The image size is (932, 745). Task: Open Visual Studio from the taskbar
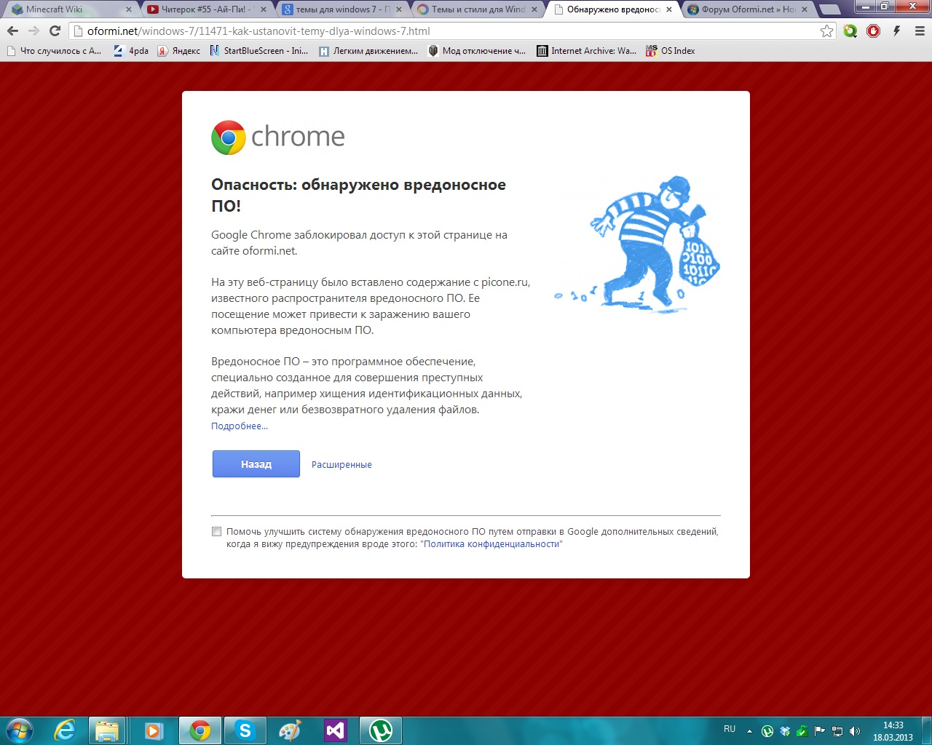click(335, 730)
